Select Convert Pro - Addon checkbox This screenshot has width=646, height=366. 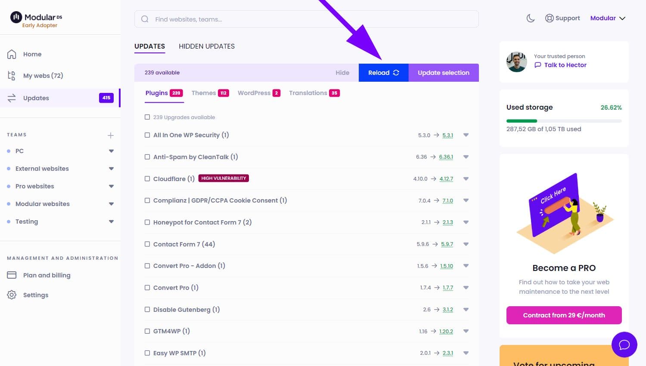point(147,266)
